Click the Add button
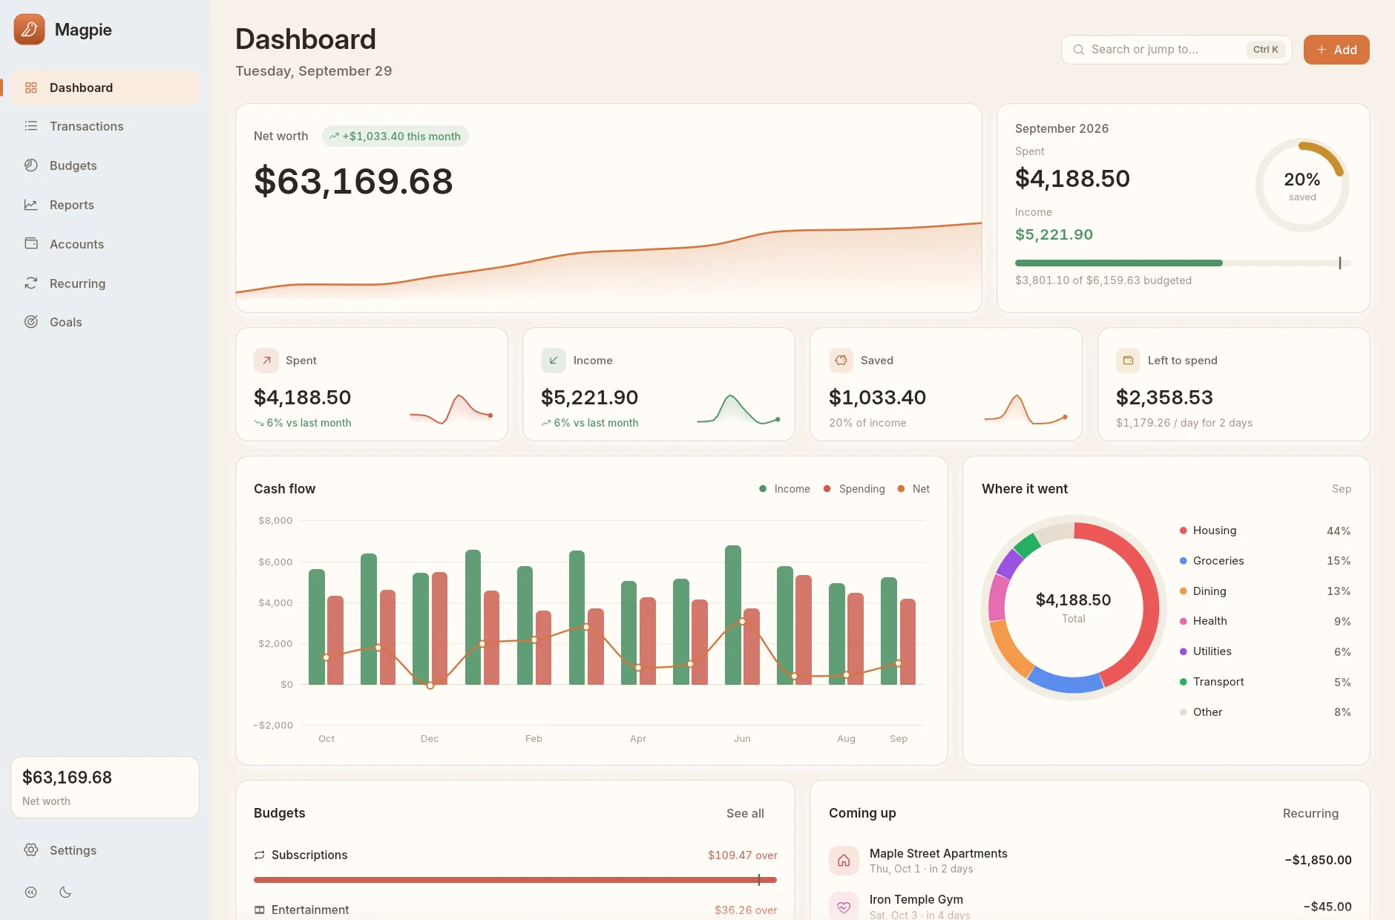The image size is (1395, 920). point(1336,50)
